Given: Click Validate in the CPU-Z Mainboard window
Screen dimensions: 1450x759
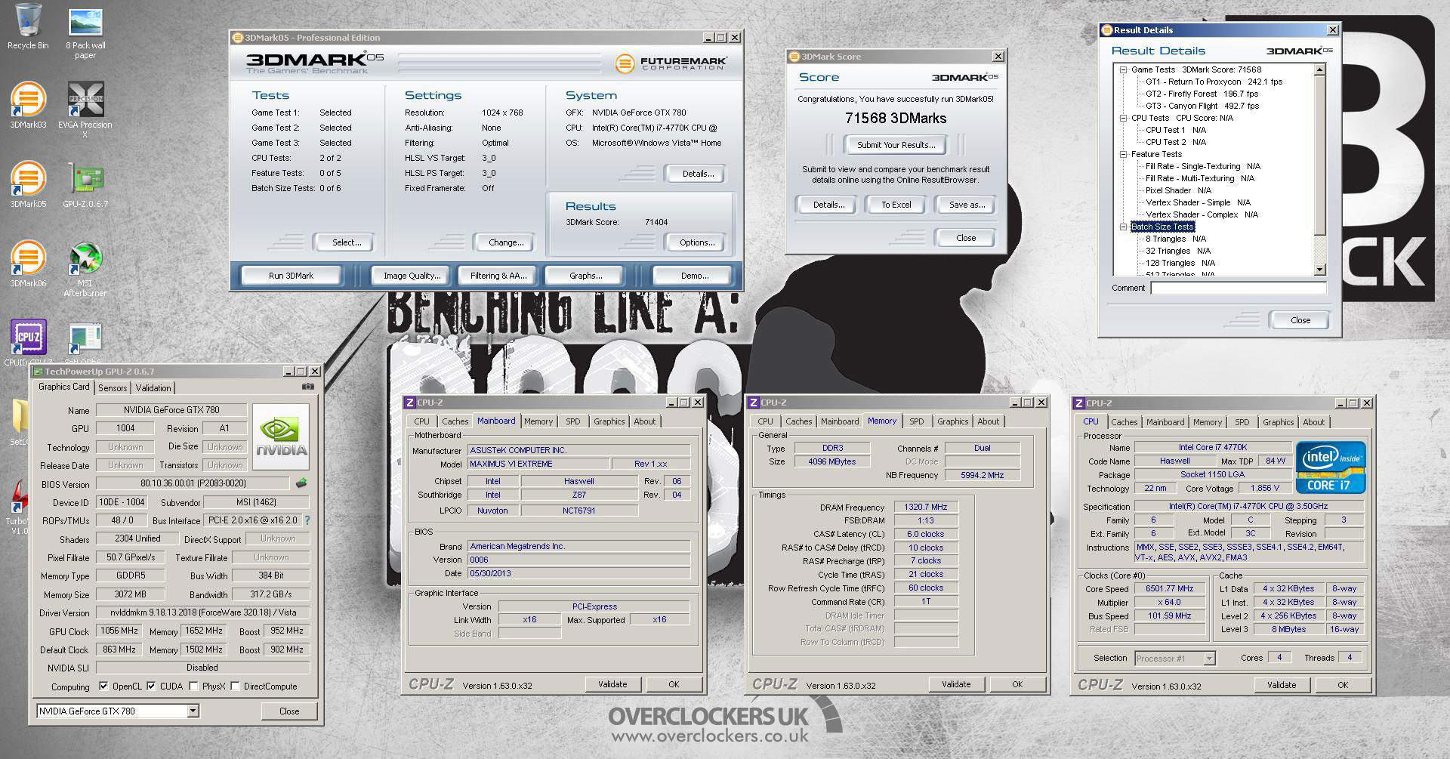Looking at the screenshot, I should click(612, 684).
